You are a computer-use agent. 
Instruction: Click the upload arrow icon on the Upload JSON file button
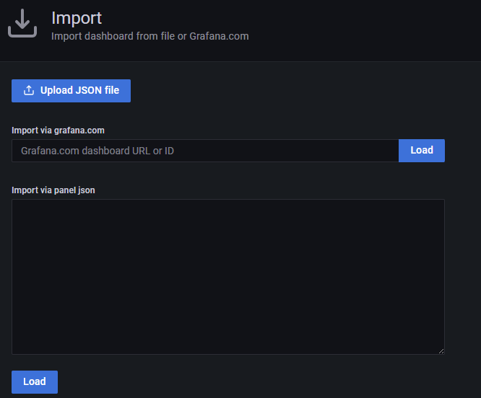coord(29,90)
